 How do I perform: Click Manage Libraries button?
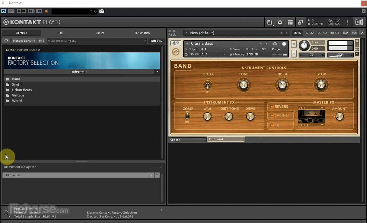[x=24, y=41]
